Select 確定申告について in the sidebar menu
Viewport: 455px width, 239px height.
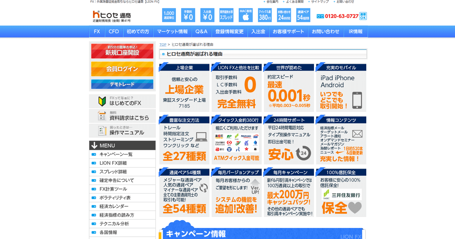(122, 181)
